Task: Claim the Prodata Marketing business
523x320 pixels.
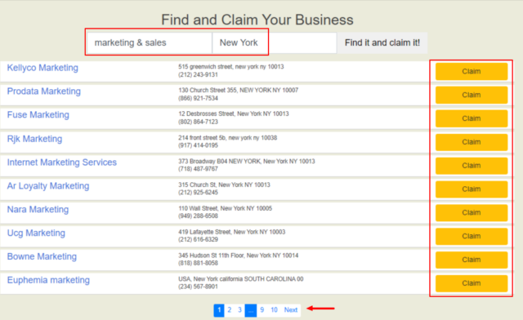Action: pyautogui.click(x=472, y=95)
